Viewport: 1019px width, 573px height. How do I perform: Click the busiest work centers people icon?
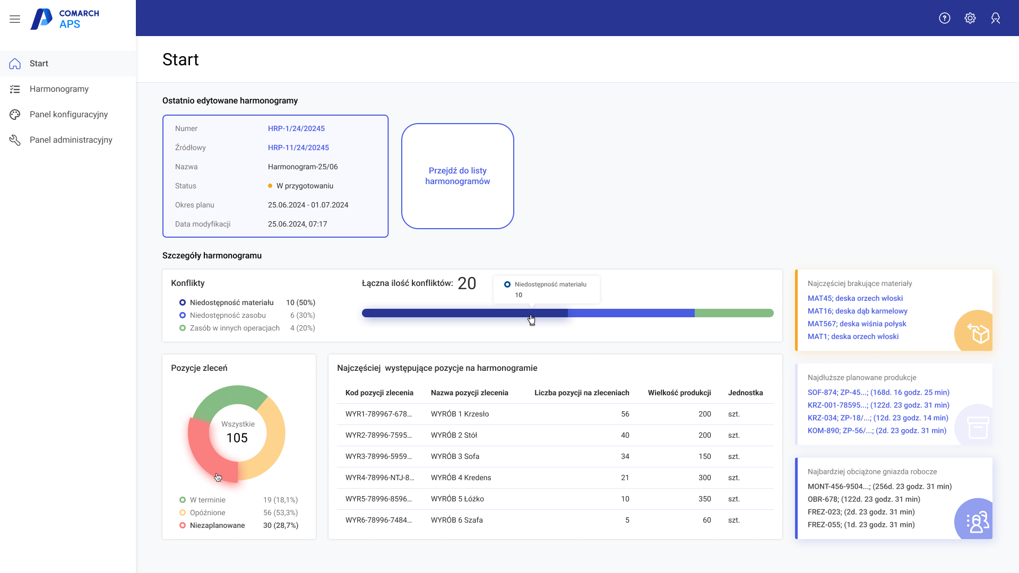tap(978, 522)
